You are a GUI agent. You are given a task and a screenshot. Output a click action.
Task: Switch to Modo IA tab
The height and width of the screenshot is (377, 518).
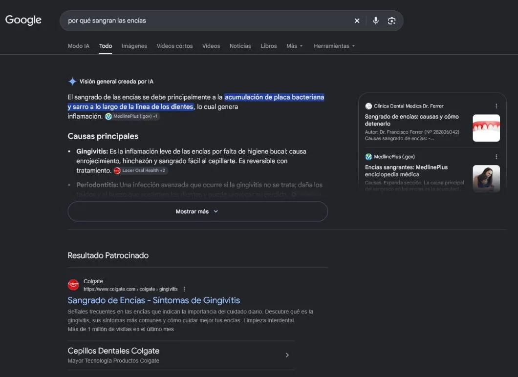coord(79,46)
